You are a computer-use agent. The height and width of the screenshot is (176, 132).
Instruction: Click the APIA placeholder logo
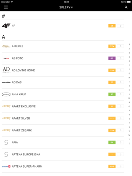(6, 142)
